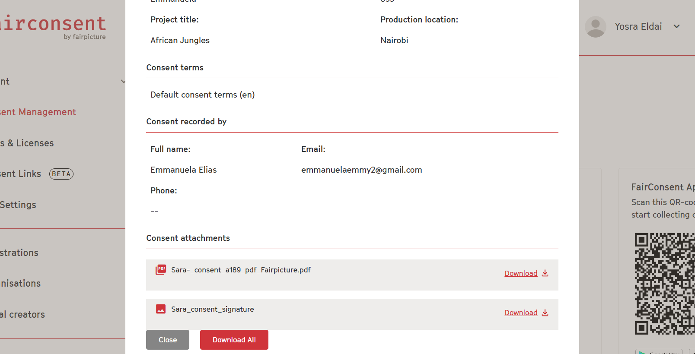This screenshot has height=354, width=695.
Task: Open the creators sidebar item
Action: point(22,315)
